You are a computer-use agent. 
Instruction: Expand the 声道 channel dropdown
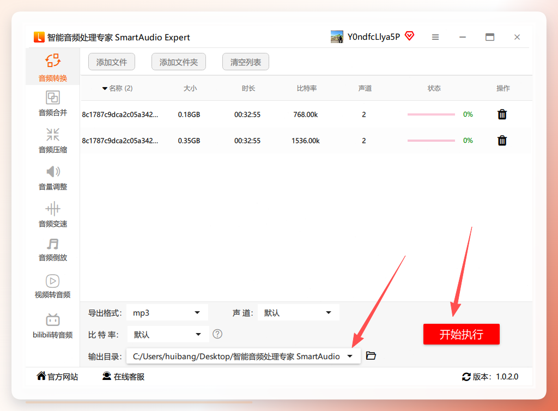[x=298, y=312]
